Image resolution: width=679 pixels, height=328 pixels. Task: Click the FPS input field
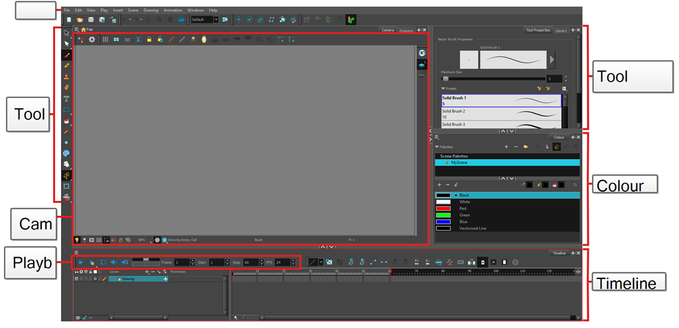[x=281, y=262]
